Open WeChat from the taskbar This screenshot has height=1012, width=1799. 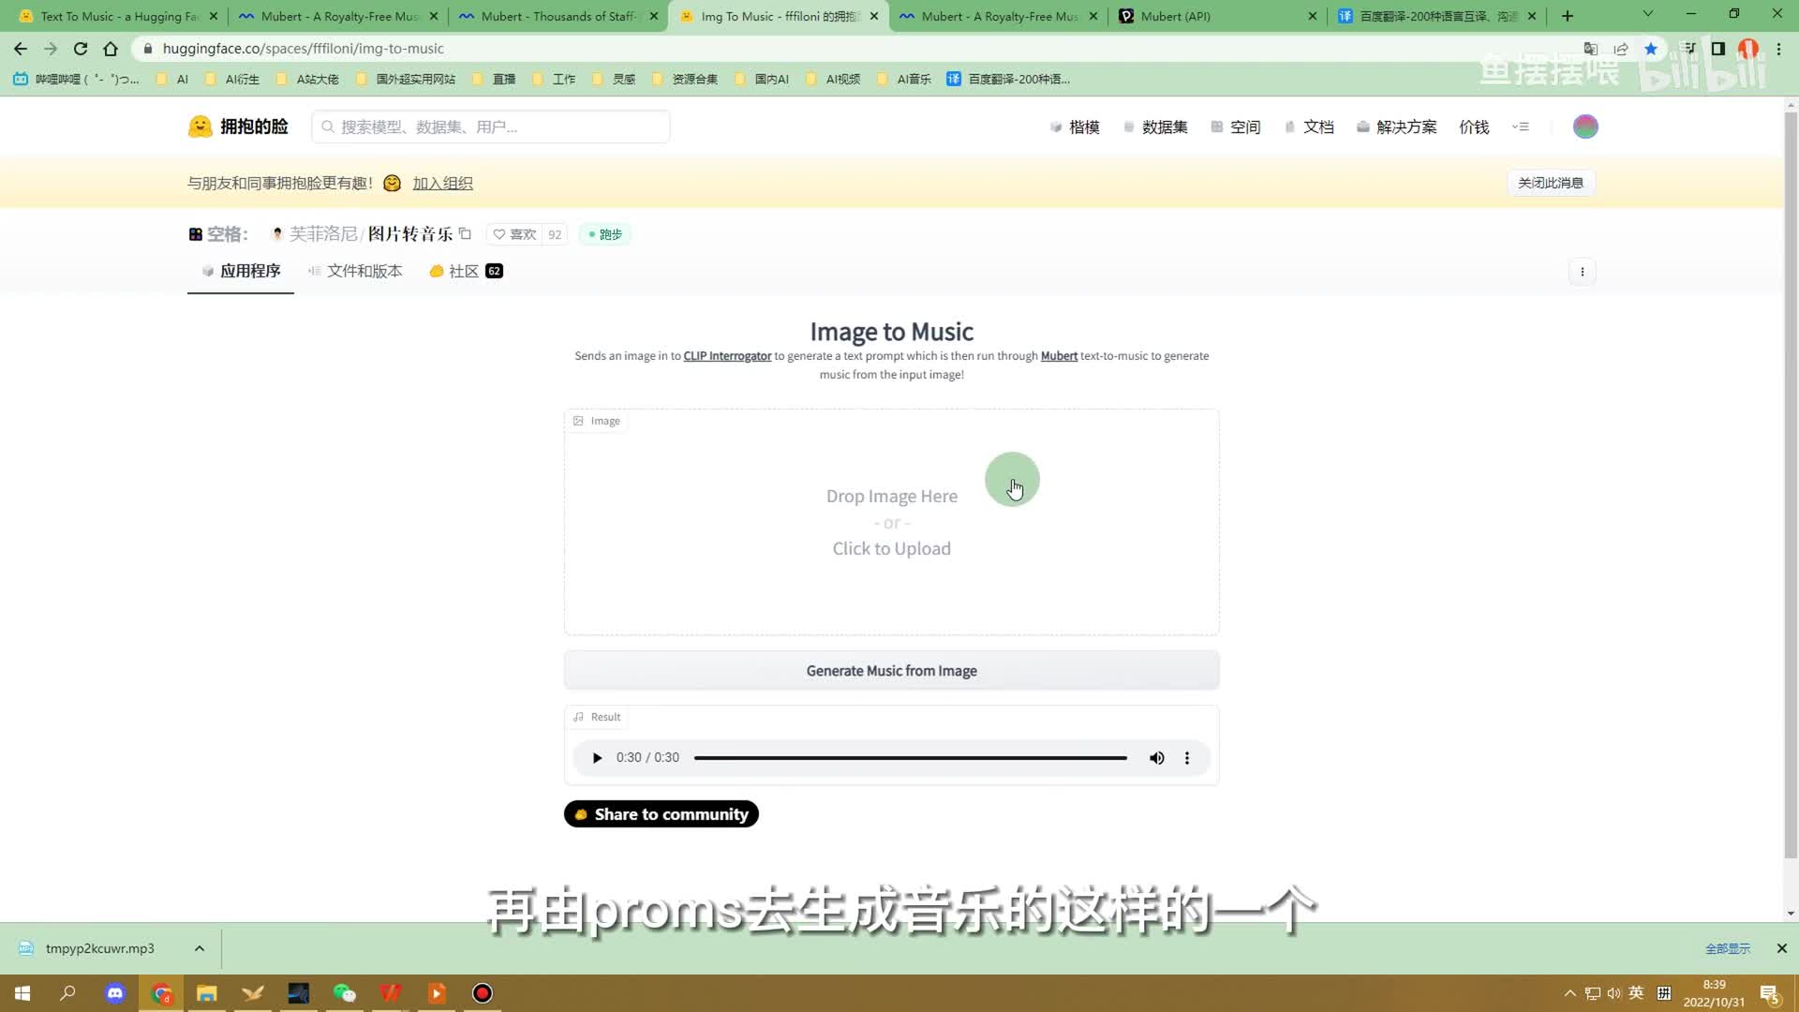click(344, 993)
